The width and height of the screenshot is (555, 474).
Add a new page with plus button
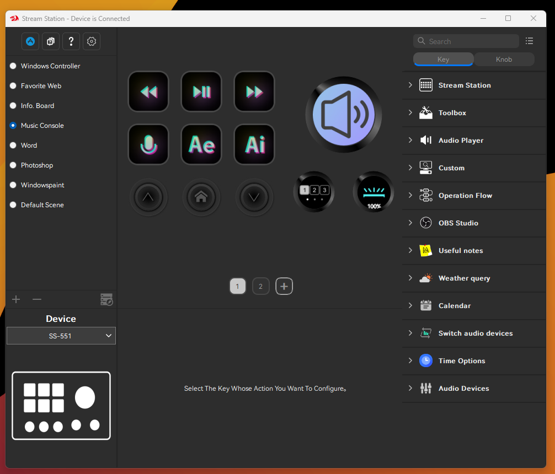(x=284, y=286)
